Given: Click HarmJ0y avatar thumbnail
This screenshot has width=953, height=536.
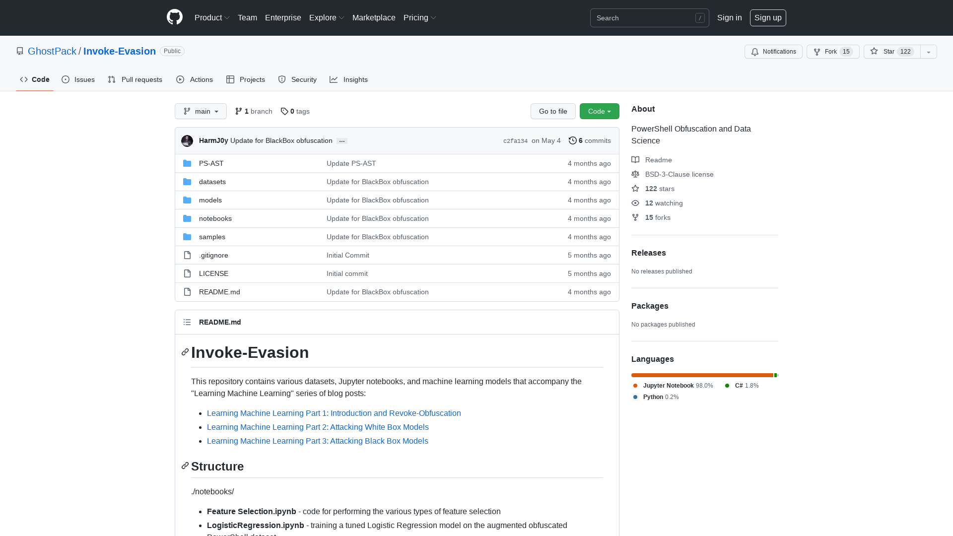Looking at the screenshot, I should 187,141.
